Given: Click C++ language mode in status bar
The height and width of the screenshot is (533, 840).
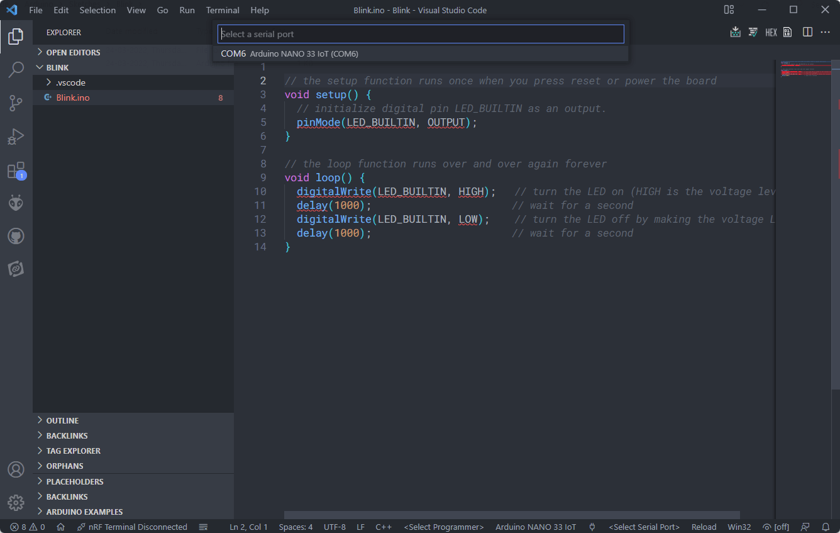Looking at the screenshot, I should (384, 527).
